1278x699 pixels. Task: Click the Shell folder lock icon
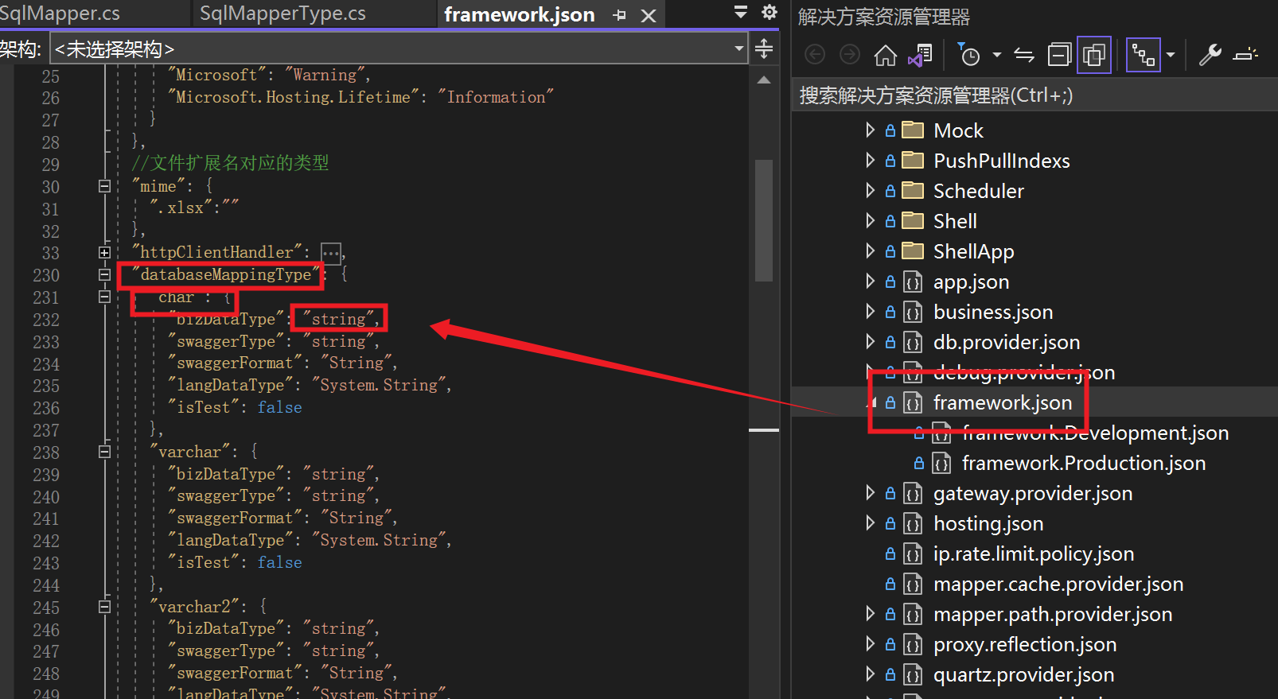point(890,220)
